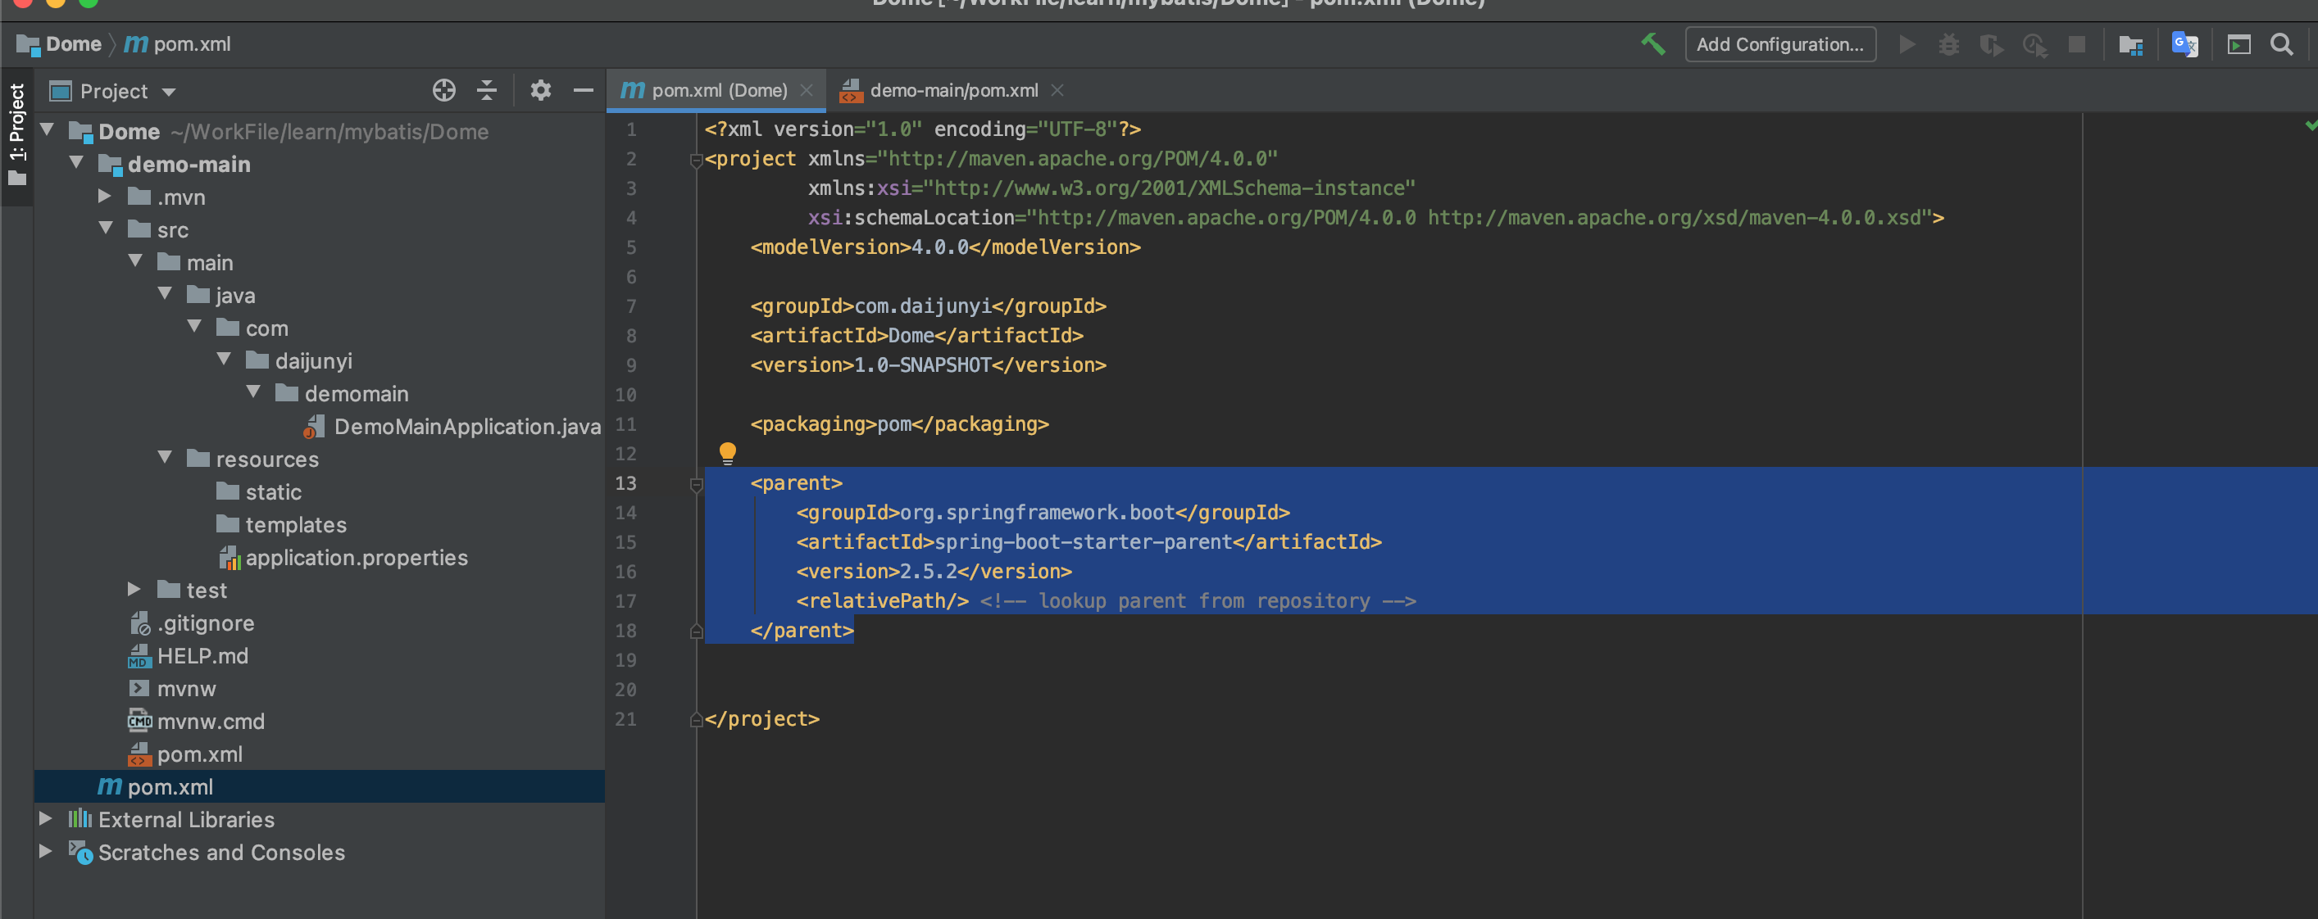Click the Translate plugin icon
This screenshot has height=919, width=2318.
(x=2185, y=44)
